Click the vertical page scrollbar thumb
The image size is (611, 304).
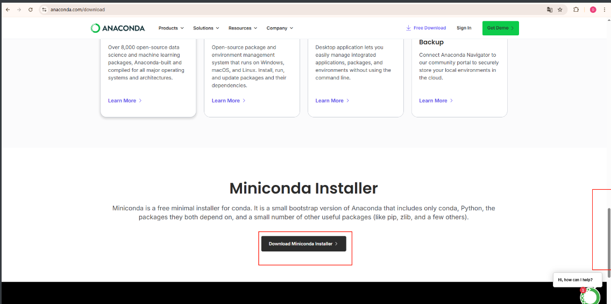[609, 243]
